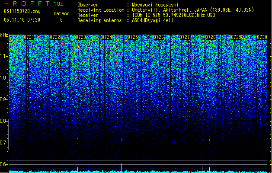The height and width of the screenshot is (173, 272).
Task: Click the green 'meteor' count label
Action: (x=61, y=13)
